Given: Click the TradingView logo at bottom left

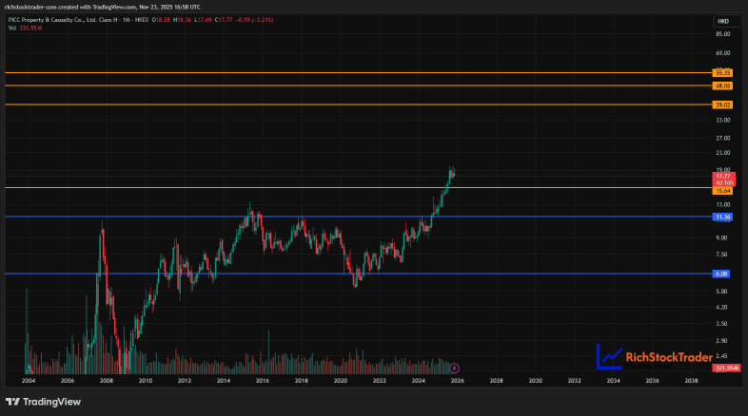Looking at the screenshot, I should click(43, 402).
